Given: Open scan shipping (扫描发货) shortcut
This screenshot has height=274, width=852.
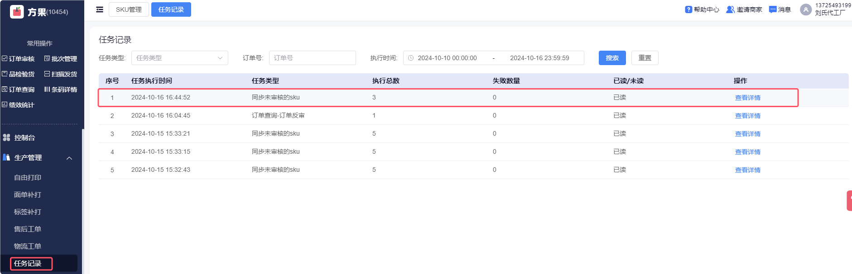Looking at the screenshot, I should pyautogui.click(x=61, y=74).
